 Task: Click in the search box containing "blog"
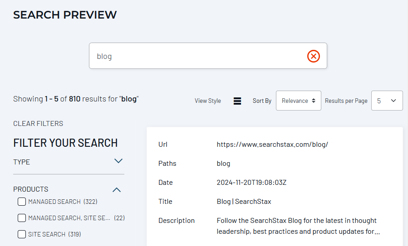click(x=195, y=56)
